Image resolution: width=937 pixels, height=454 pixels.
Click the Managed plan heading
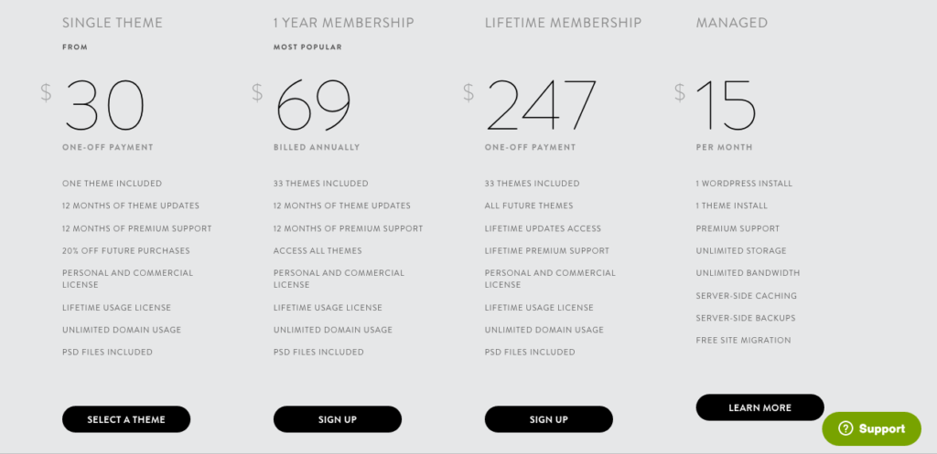pyautogui.click(x=731, y=23)
